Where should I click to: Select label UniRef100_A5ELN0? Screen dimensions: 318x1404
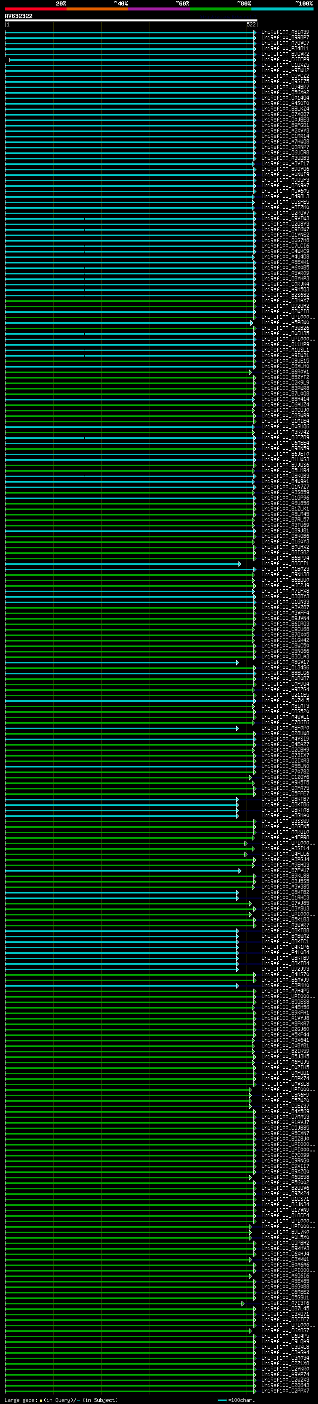point(285,766)
